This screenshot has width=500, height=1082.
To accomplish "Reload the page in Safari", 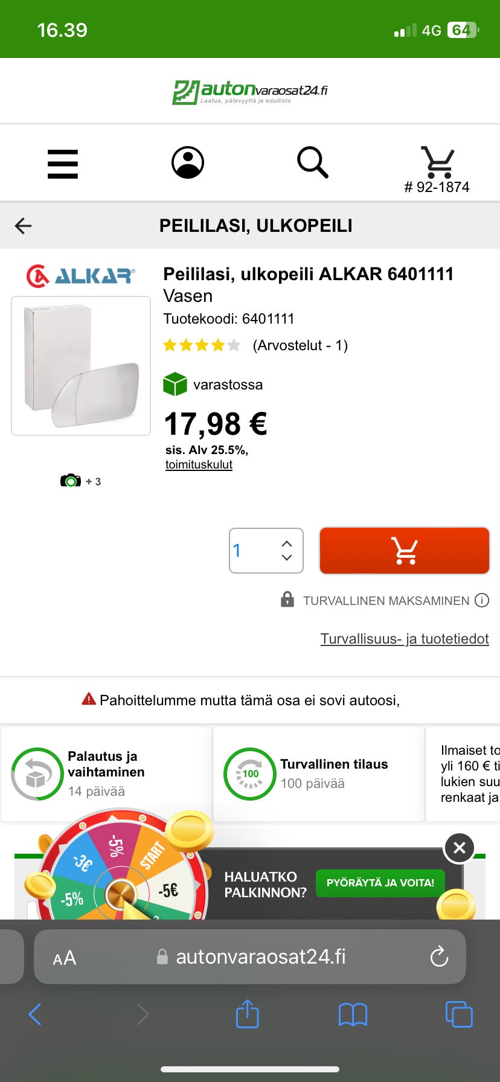I will tap(439, 956).
